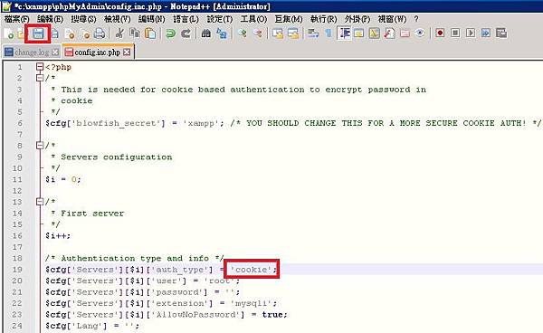Open the 編碼(N) menu
The width and height of the screenshot is (543, 333).
click(x=152, y=19)
